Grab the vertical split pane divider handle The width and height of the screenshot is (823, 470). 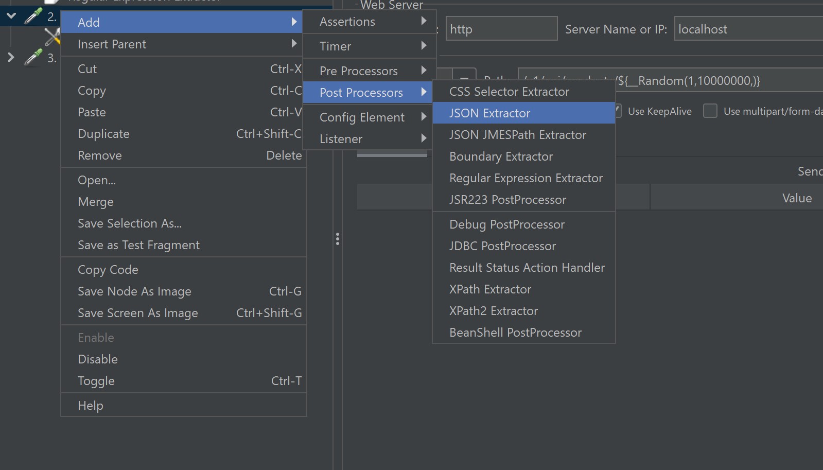pos(338,239)
